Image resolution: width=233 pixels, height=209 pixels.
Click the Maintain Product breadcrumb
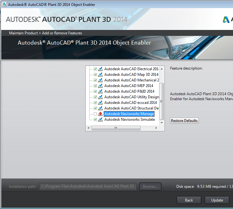pyautogui.click(x=23, y=33)
